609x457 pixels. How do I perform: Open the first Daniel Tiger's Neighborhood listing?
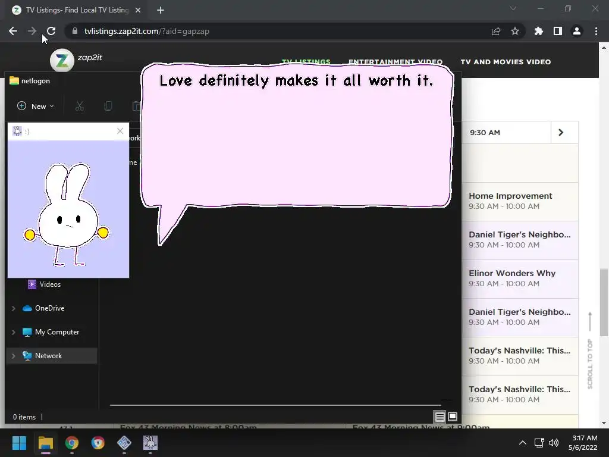point(520,240)
